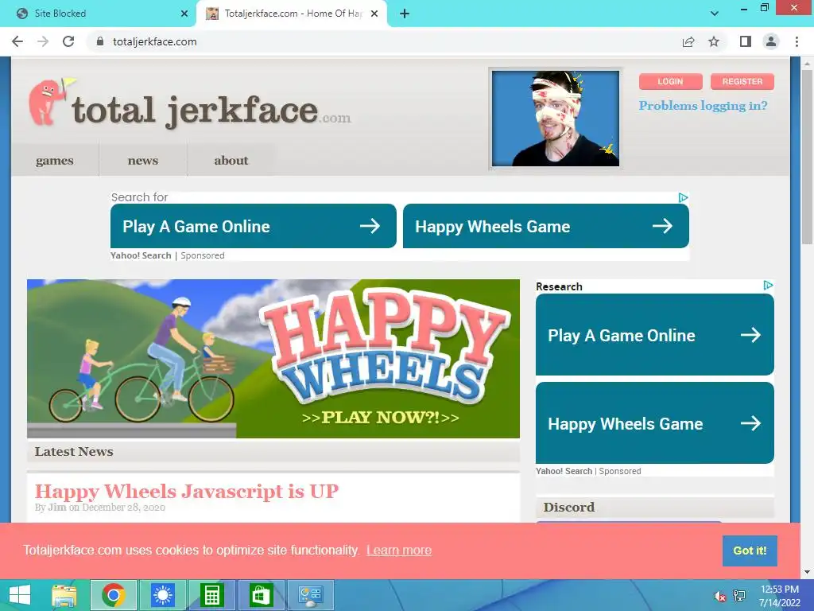Close the Site Blocked tab
814x611 pixels.
click(184, 14)
